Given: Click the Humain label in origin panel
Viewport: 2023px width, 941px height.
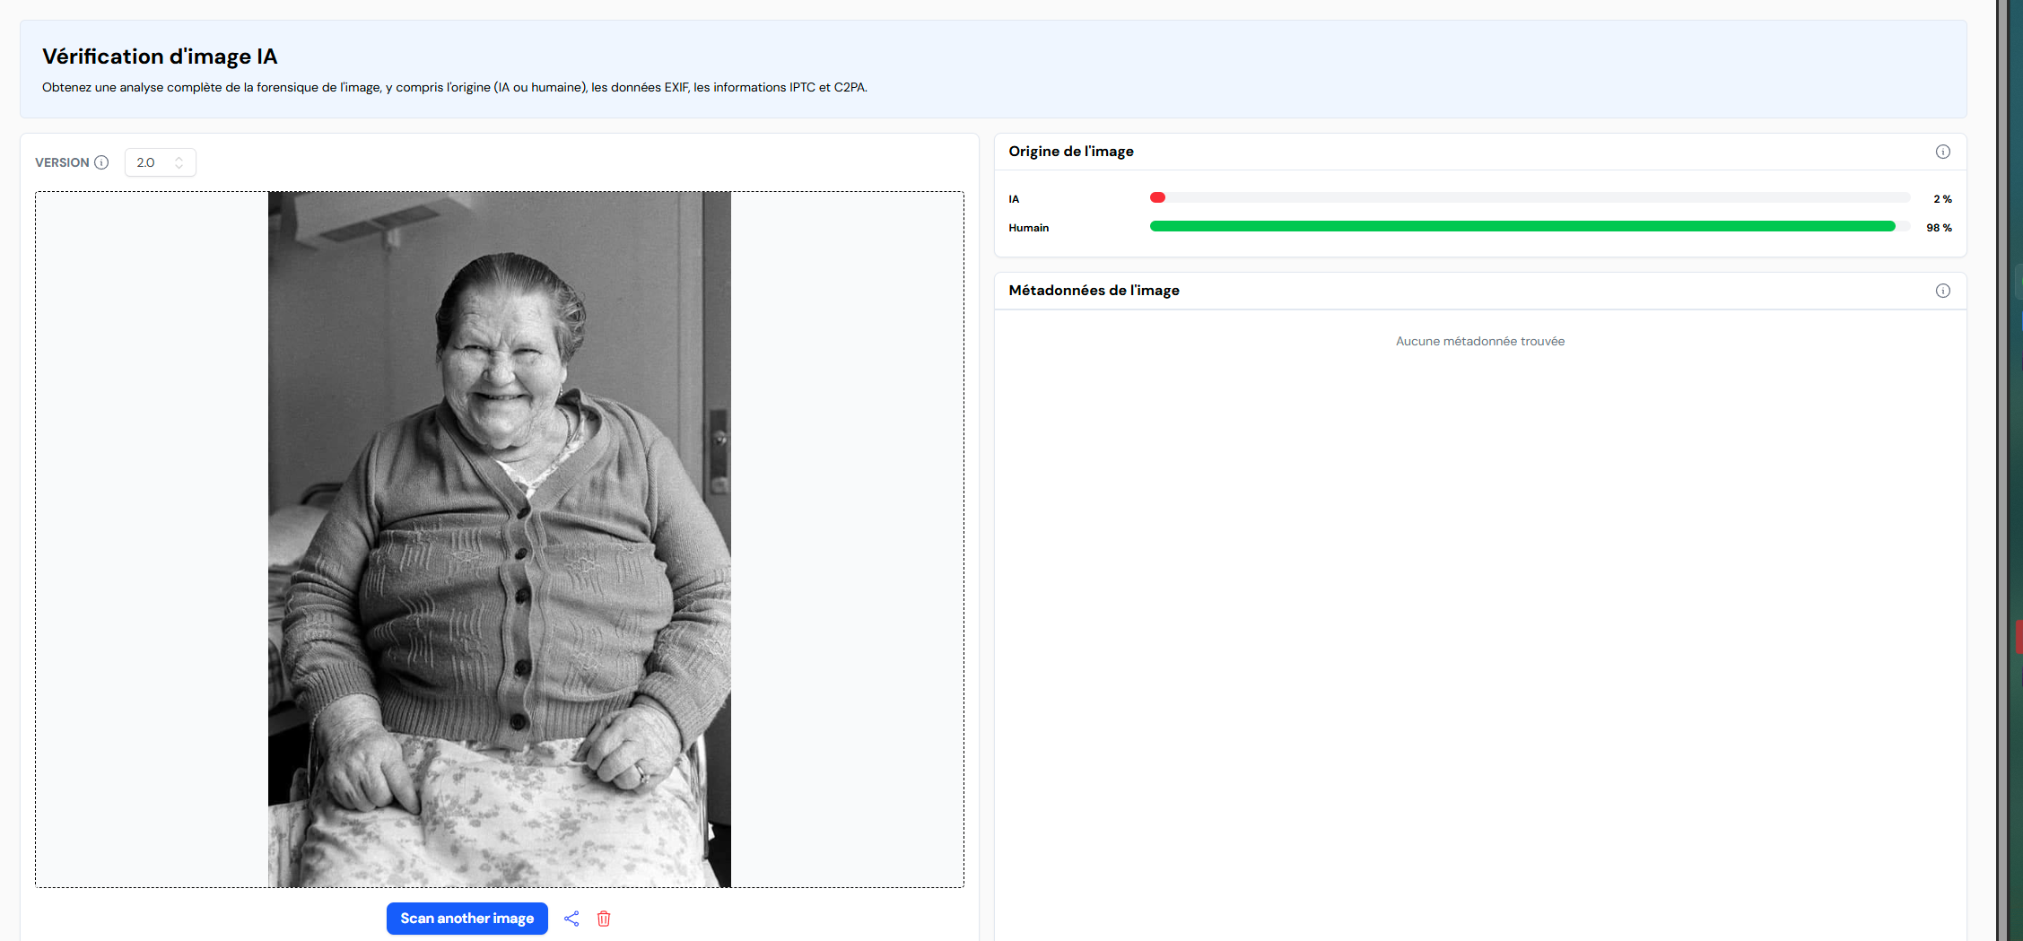Looking at the screenshot, I should (1028, 228).
